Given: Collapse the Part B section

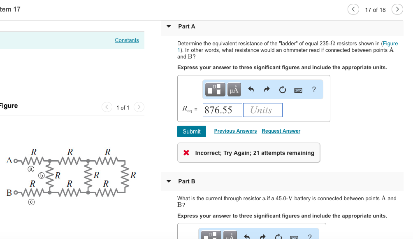Looking at the screenshot, I should tap(169, 181).
